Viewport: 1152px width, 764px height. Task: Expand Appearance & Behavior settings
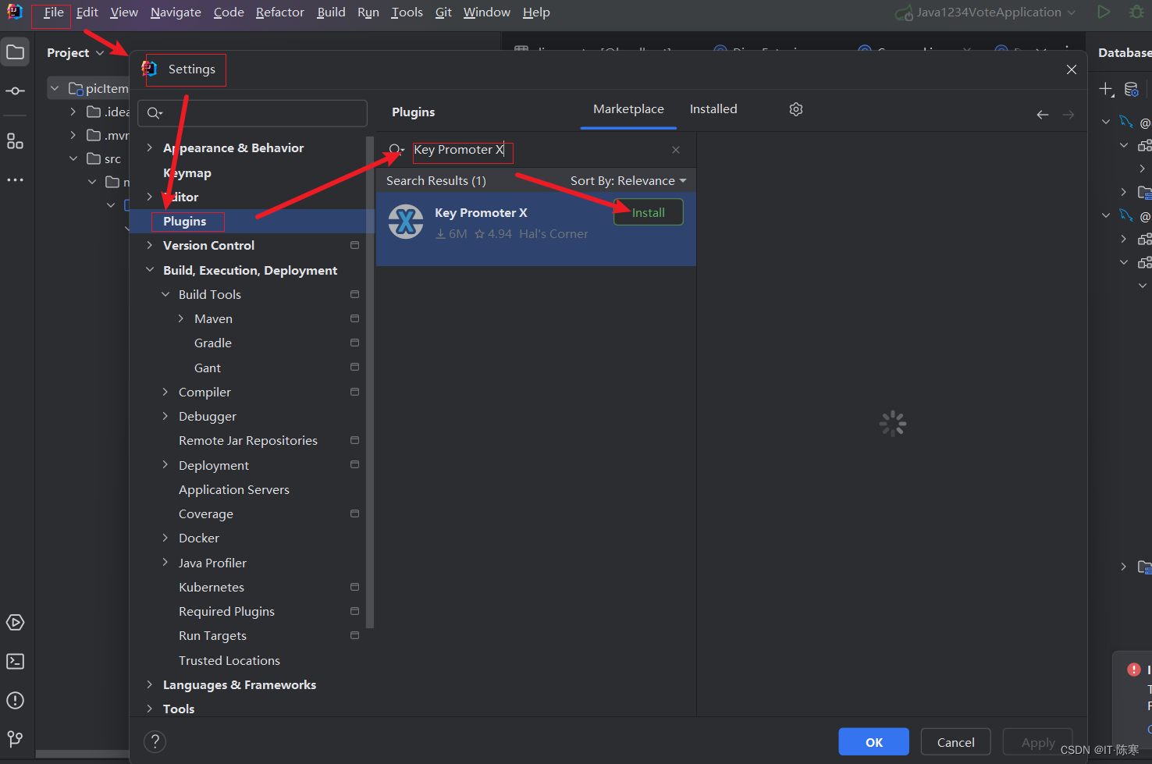150,147
